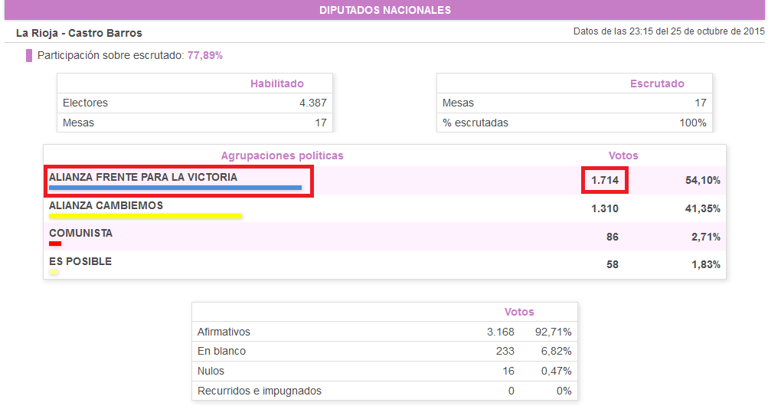This screenshot has width=768, height=406.
Task: Select the Electores row label
Action: click(85, 103)
